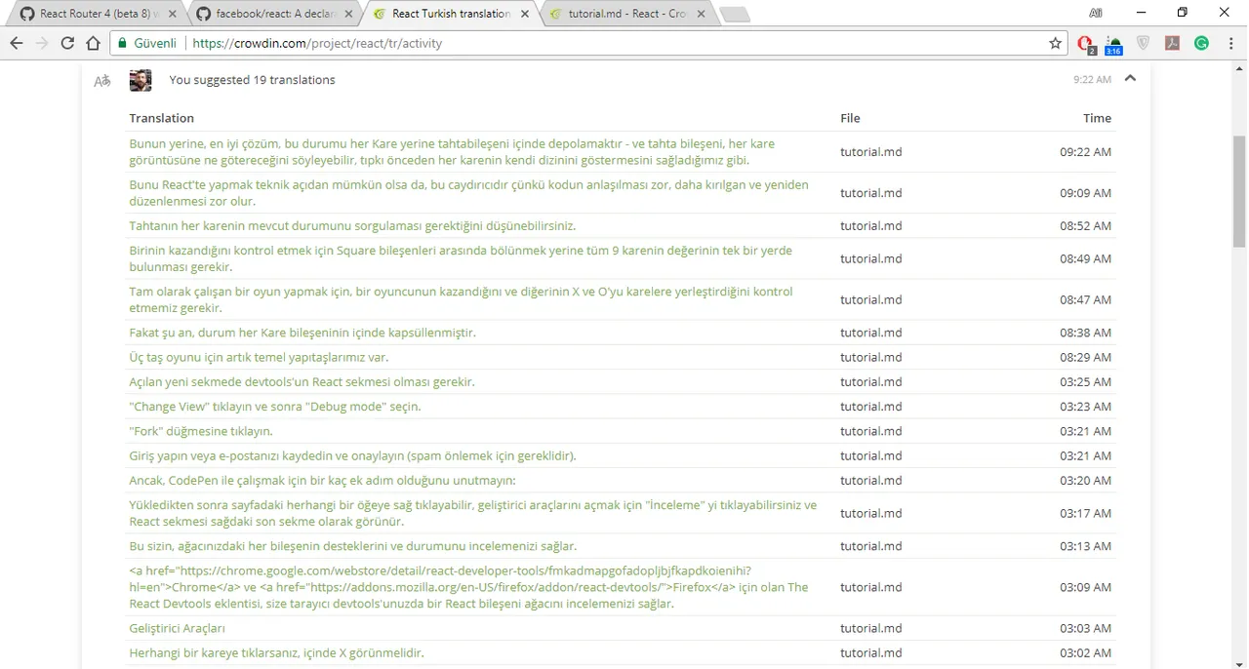Click the 08:29 AM time cell
The image size is (1249, 669).
tap(1086, 357)
